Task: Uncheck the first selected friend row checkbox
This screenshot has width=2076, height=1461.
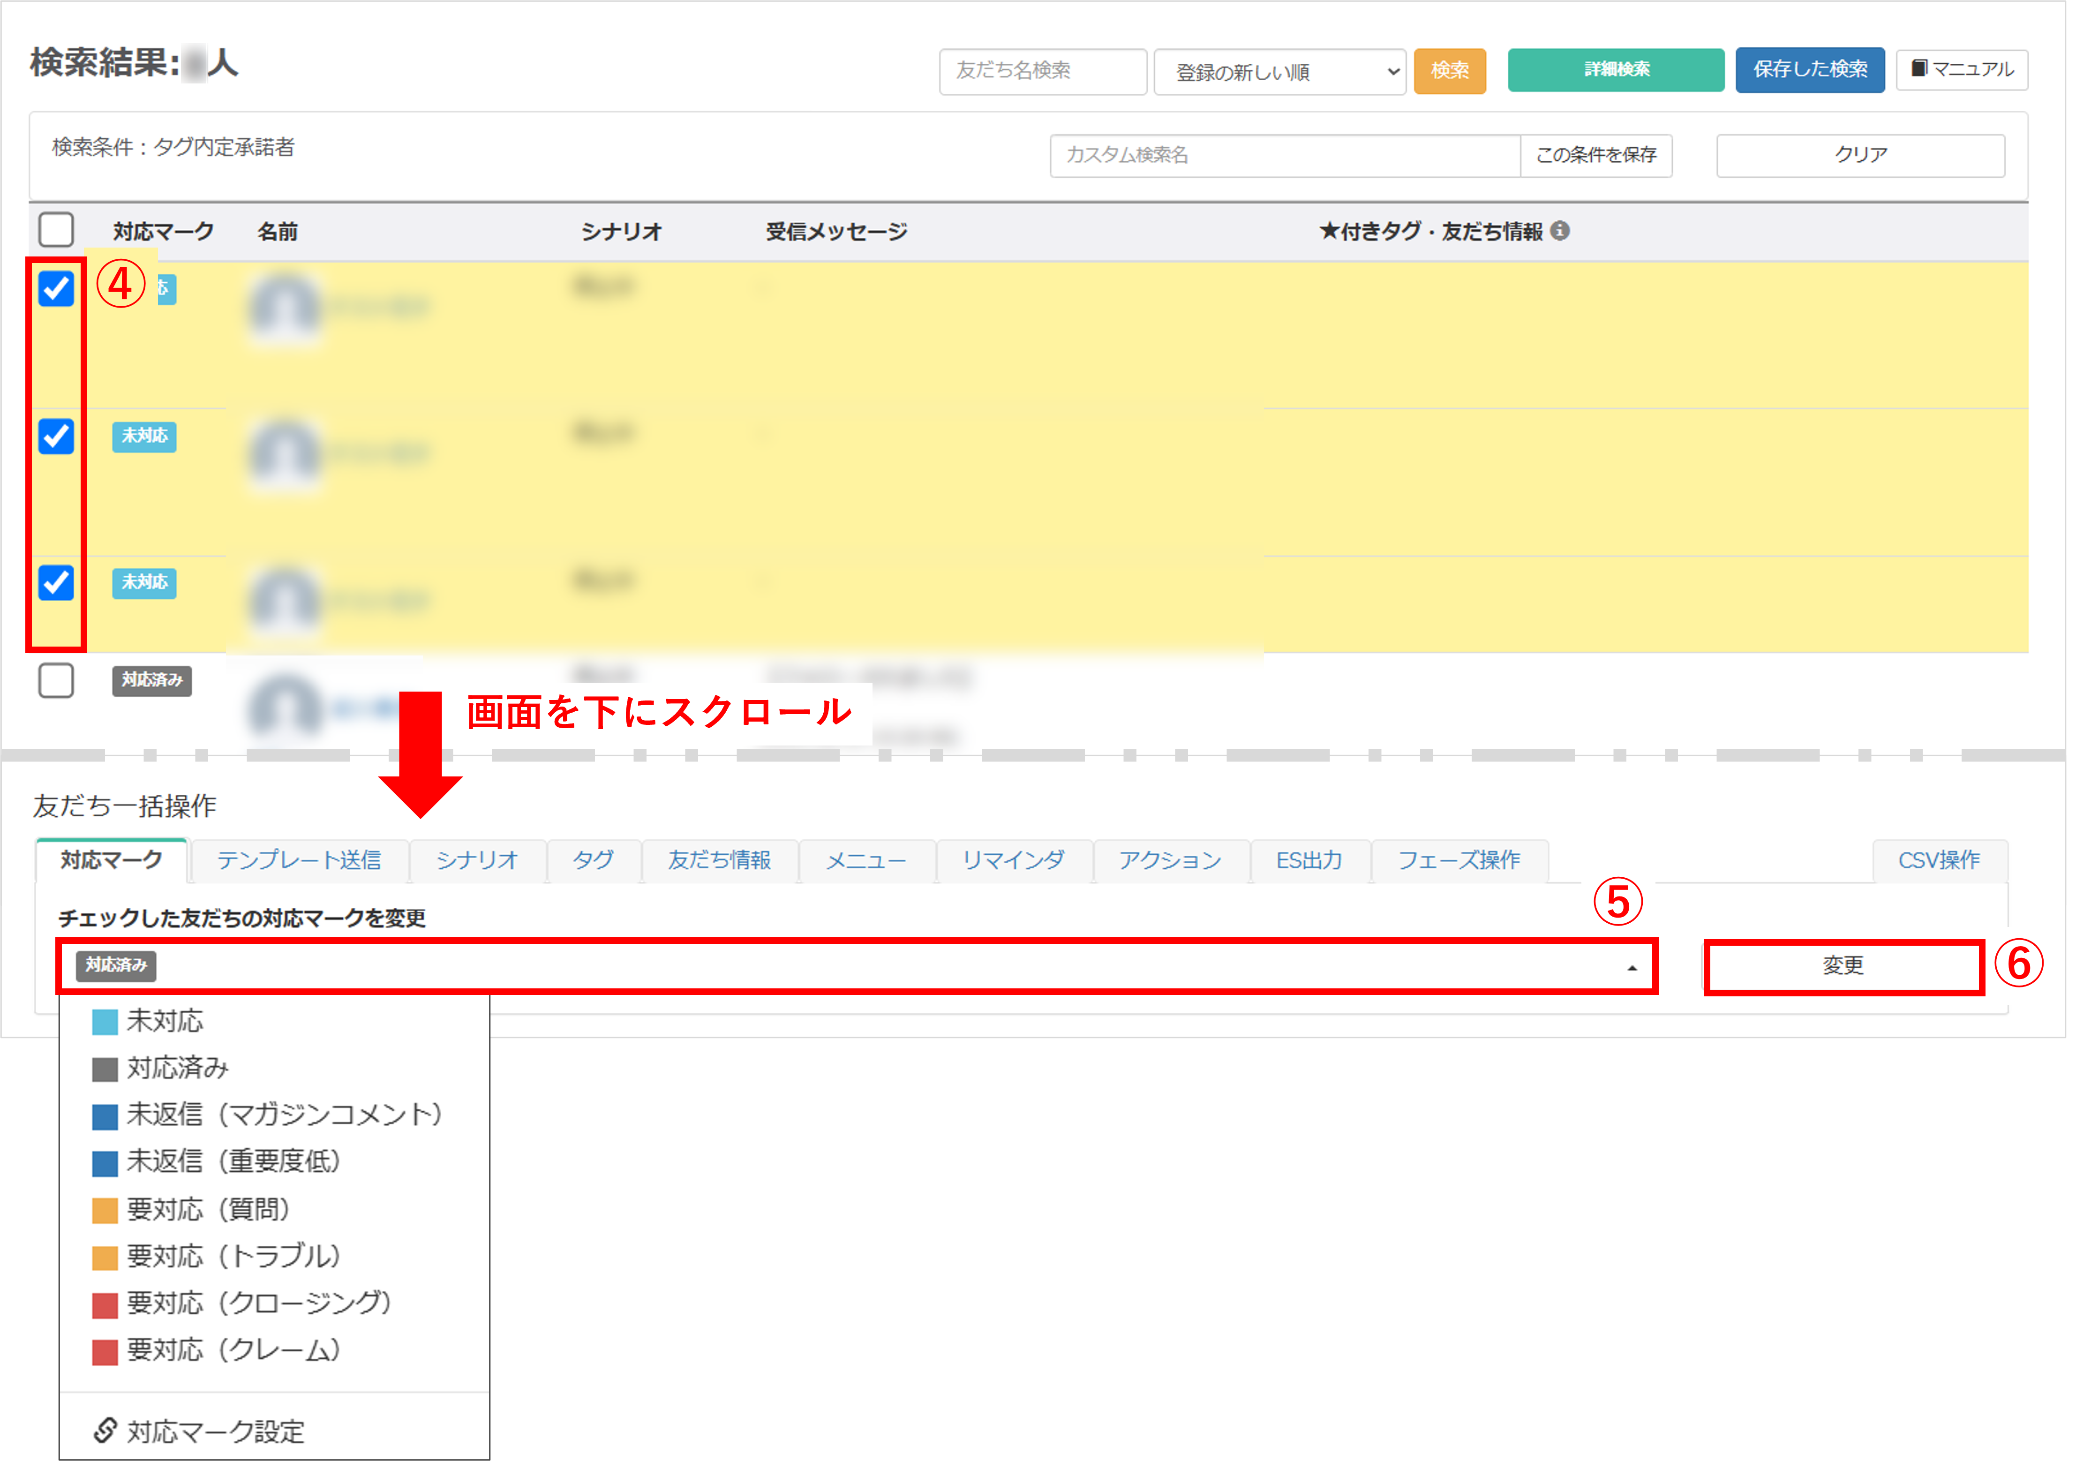Action: pyautogui.click(x=56, y=288)
